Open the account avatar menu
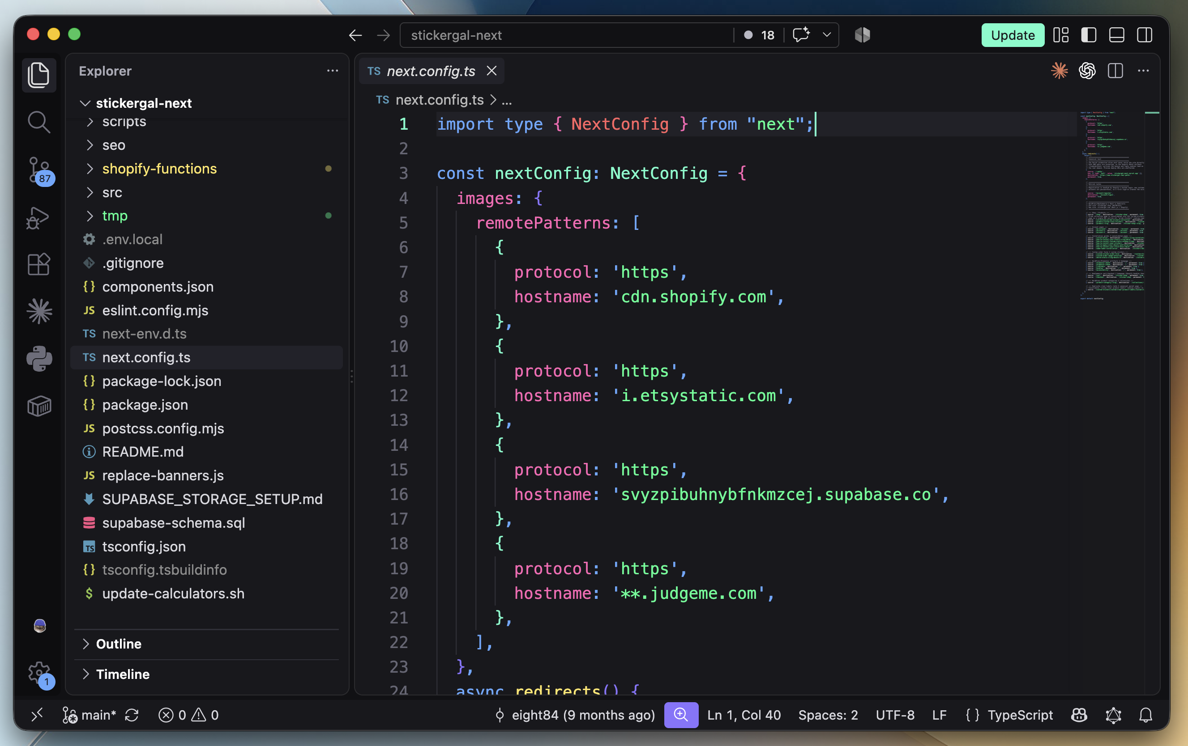Viewport: 1188px width, 746px height. 40,626
